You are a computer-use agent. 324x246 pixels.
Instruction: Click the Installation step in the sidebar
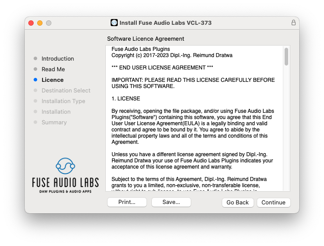[x=56, y=112]
